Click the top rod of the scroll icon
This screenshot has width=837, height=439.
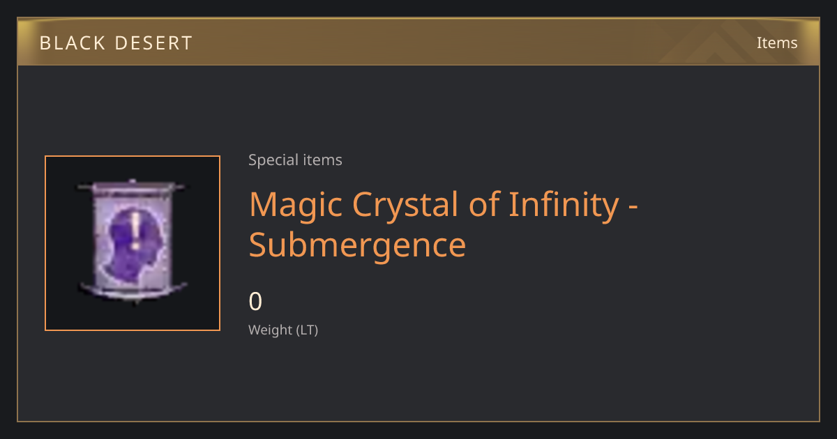point(133,186)
